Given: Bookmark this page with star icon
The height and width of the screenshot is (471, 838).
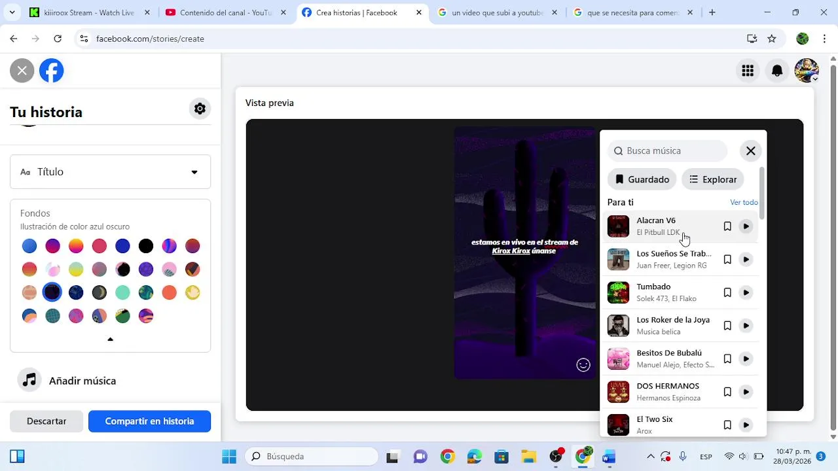Looking at the screenshot, I should [x=772, y=39].
